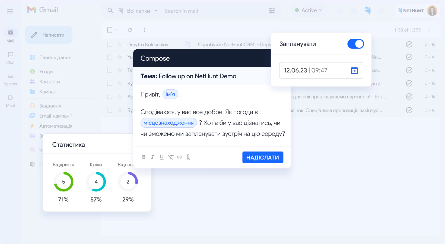Click the Статистика panel title
The height and width of the screenshot is (244, 445).
pyautogui.click(x=68, y=145)
